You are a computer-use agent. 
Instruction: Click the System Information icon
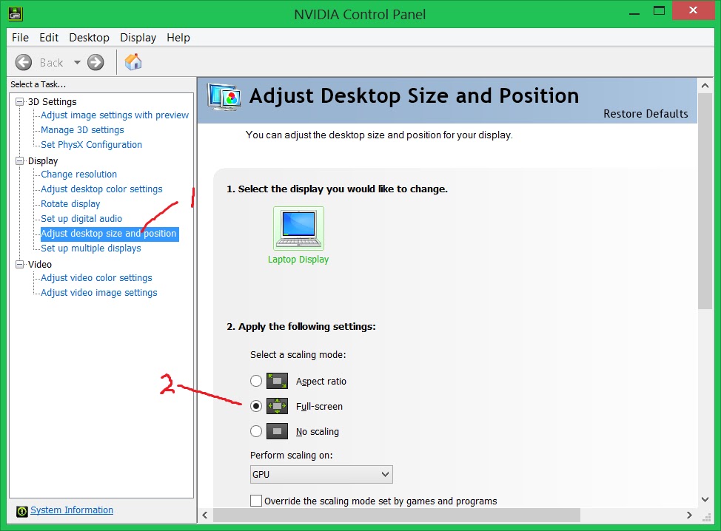(x=21, y=511)
